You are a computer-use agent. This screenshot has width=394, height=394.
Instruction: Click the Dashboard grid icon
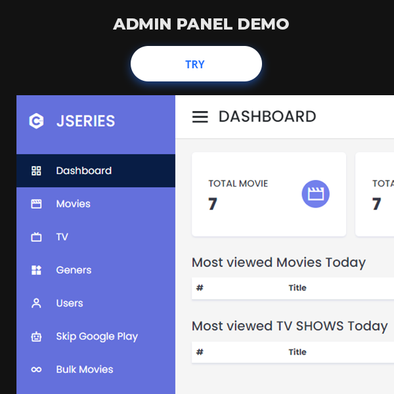click(x=36, y=171)
